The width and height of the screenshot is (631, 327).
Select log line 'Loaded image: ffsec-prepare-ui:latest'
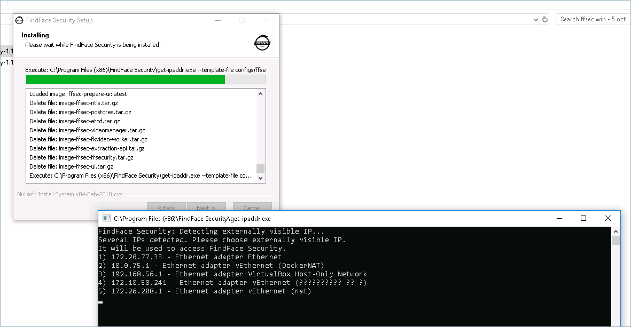[78, 93]
